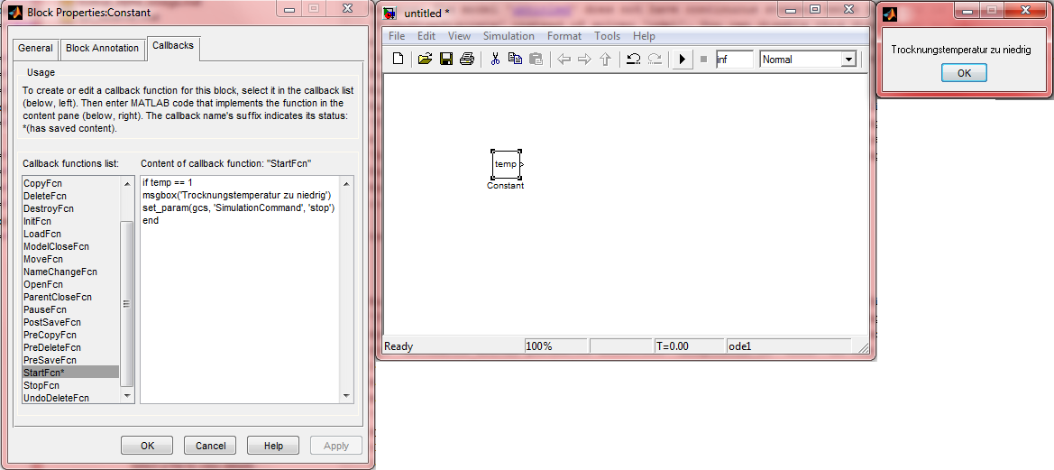This screenshot has width=1054, height=470.
Task: Click the Print icon in Simulink toolbar
Action: point(466,60)
